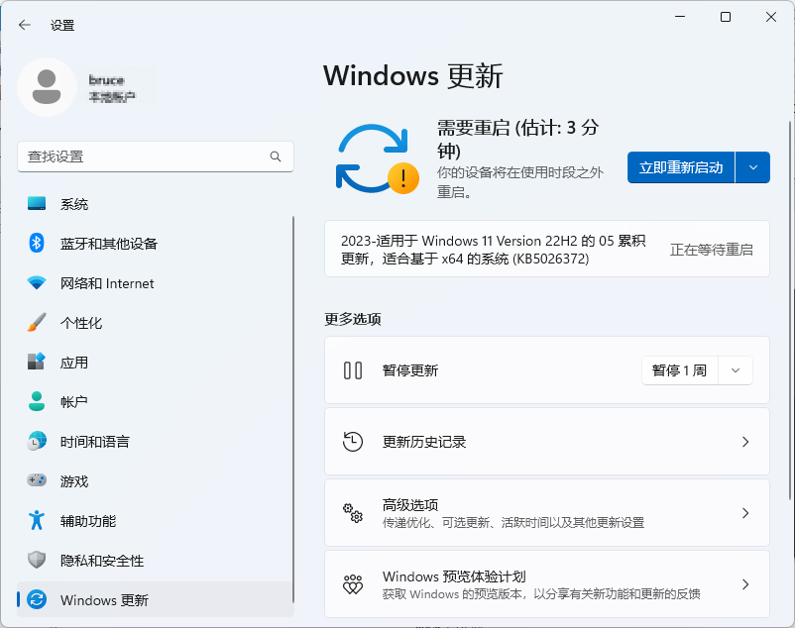The width and height of the screenshot is (795, 628).
Task: Open the restart options dropdown arrow
Action: point(753,167)
